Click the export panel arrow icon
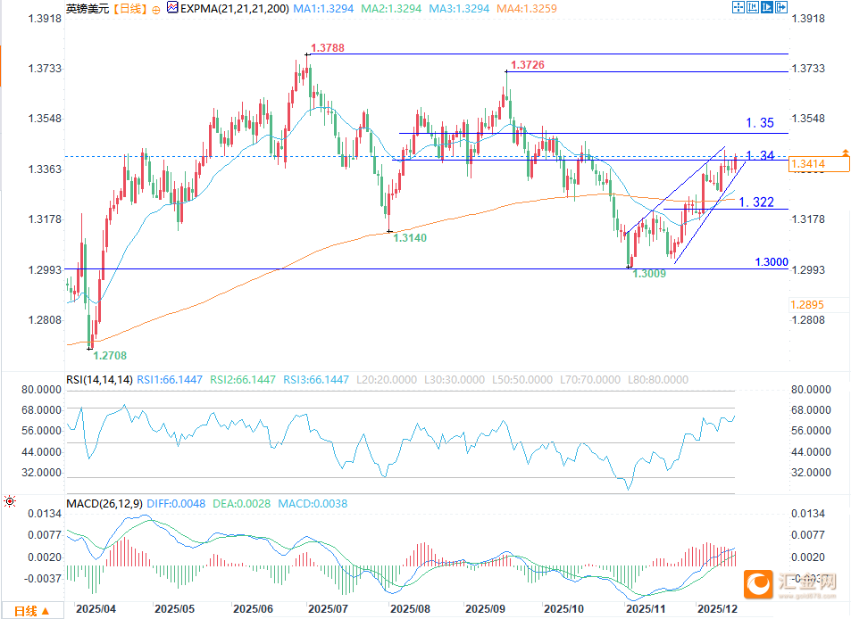 pos(781,7)
